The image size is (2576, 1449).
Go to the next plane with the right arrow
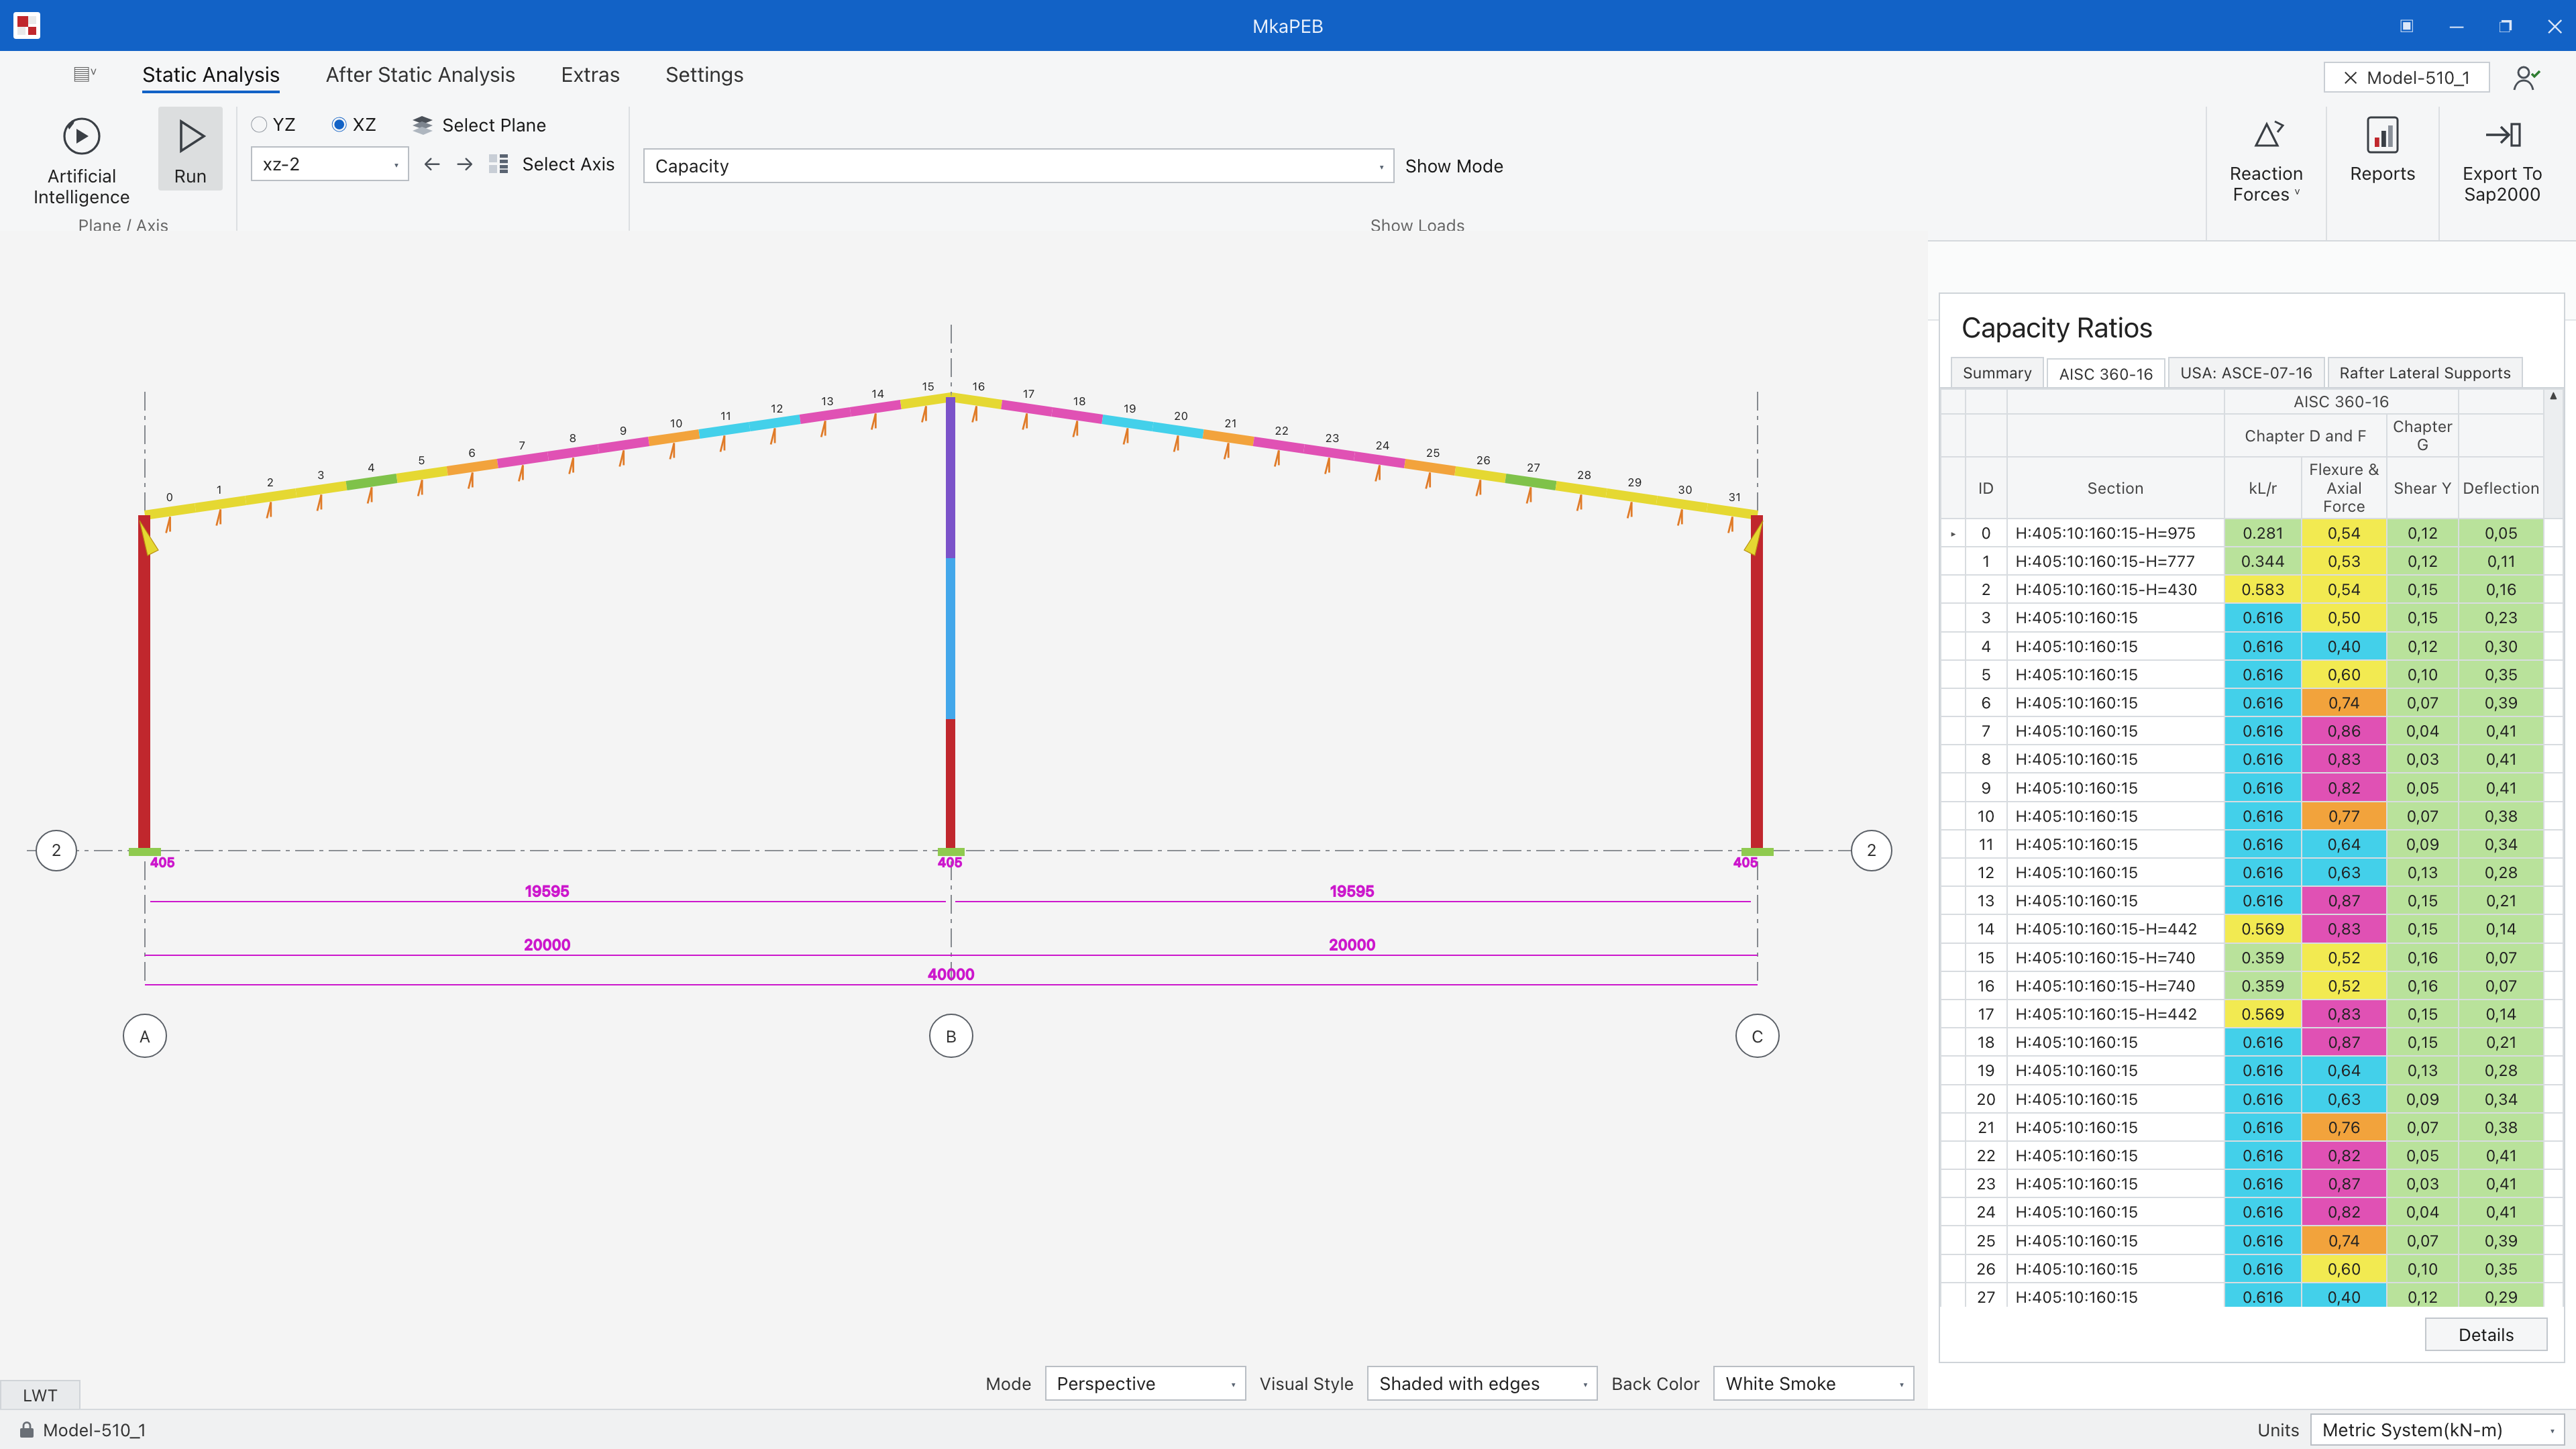(x=465, y=164)
